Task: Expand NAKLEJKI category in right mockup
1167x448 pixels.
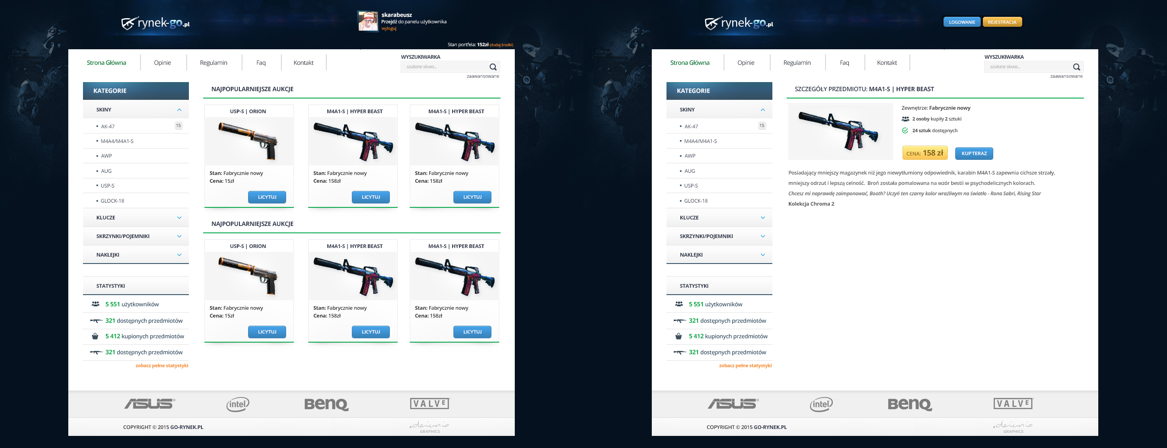Action: pos(763,255)
